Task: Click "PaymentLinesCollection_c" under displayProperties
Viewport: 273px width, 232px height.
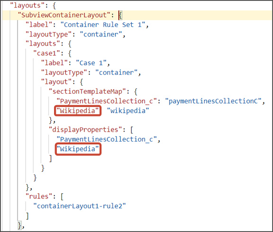Action: [x=107, y=139]
